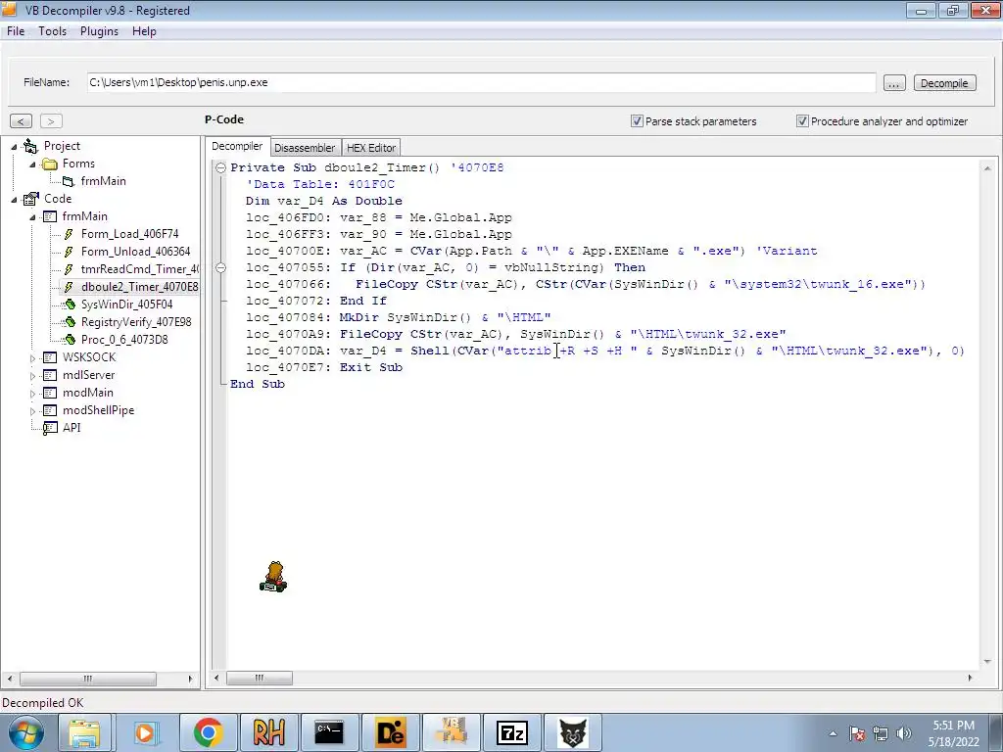Image resolution: width=1003 pixels, height=752 pixels.
Task: Click the Decompile button
Action: coord(944,83)
